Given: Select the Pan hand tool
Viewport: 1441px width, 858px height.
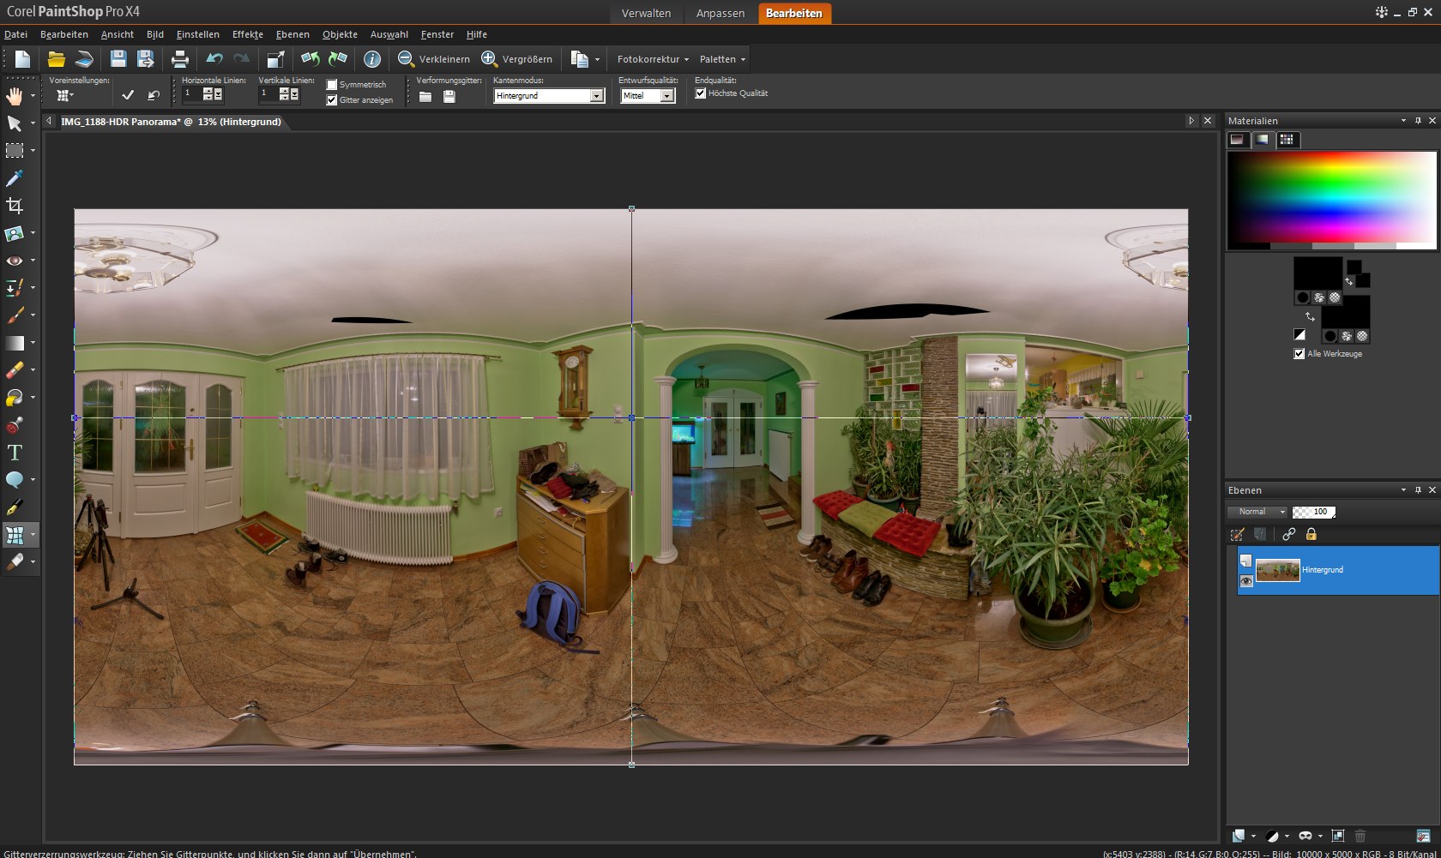Looking at the screenshot, I should (15, 96).
